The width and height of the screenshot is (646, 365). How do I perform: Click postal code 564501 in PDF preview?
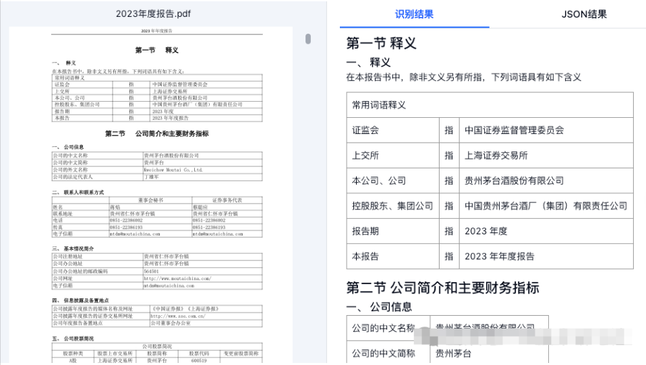tap(151, 271)
